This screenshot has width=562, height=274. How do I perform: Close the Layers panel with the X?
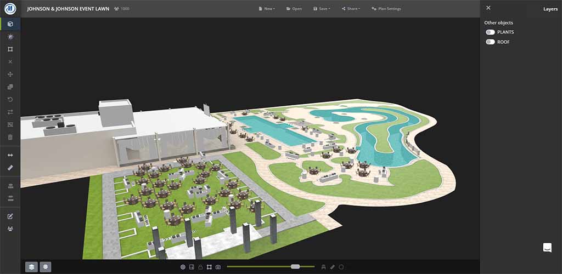(x=488, y=8)
